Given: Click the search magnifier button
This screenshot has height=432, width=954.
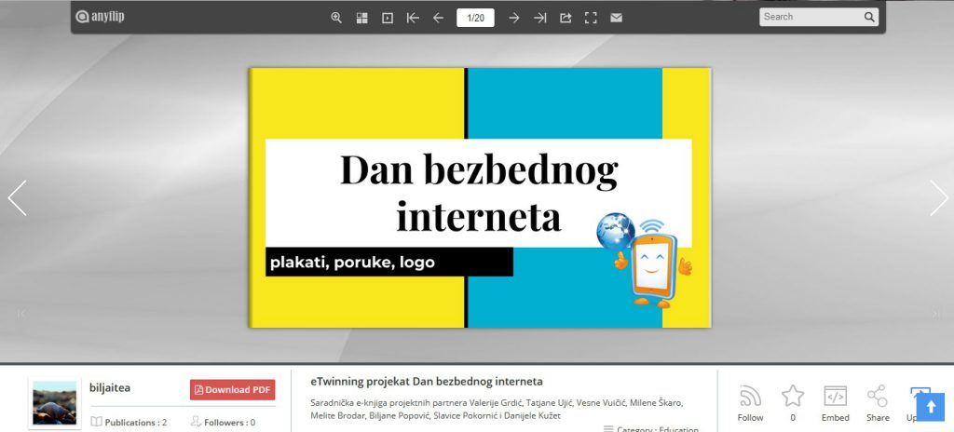Looking at the screenshot, I should pos(869,17).
